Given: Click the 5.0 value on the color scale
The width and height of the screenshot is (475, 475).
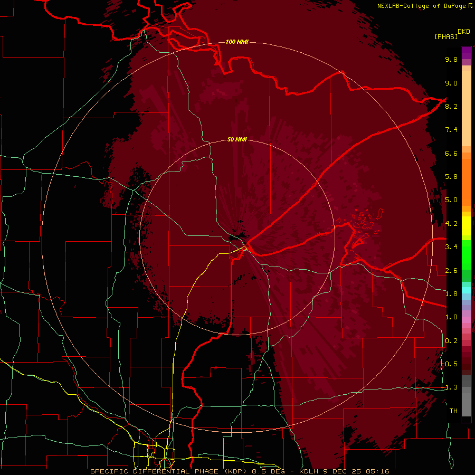Looking at the screenshot, I should click(x=451, y=200).
